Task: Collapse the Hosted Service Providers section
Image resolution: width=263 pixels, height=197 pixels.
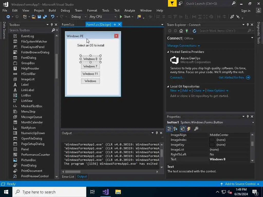Action: point(168,52)
